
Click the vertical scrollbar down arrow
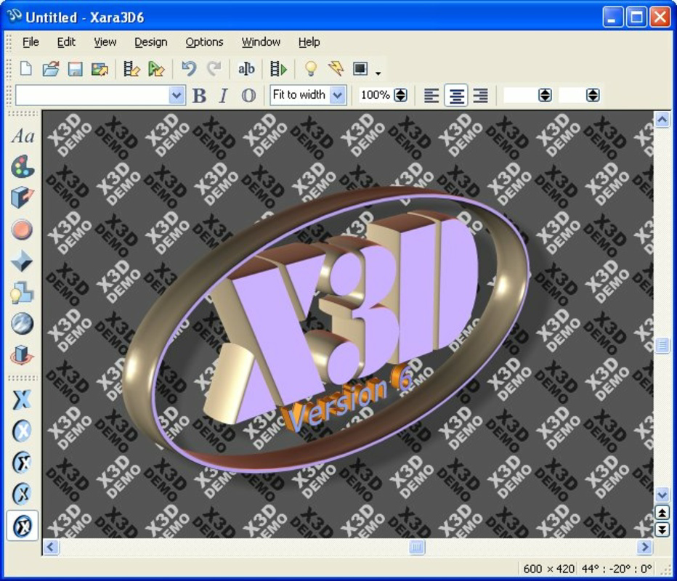[662, 495]
